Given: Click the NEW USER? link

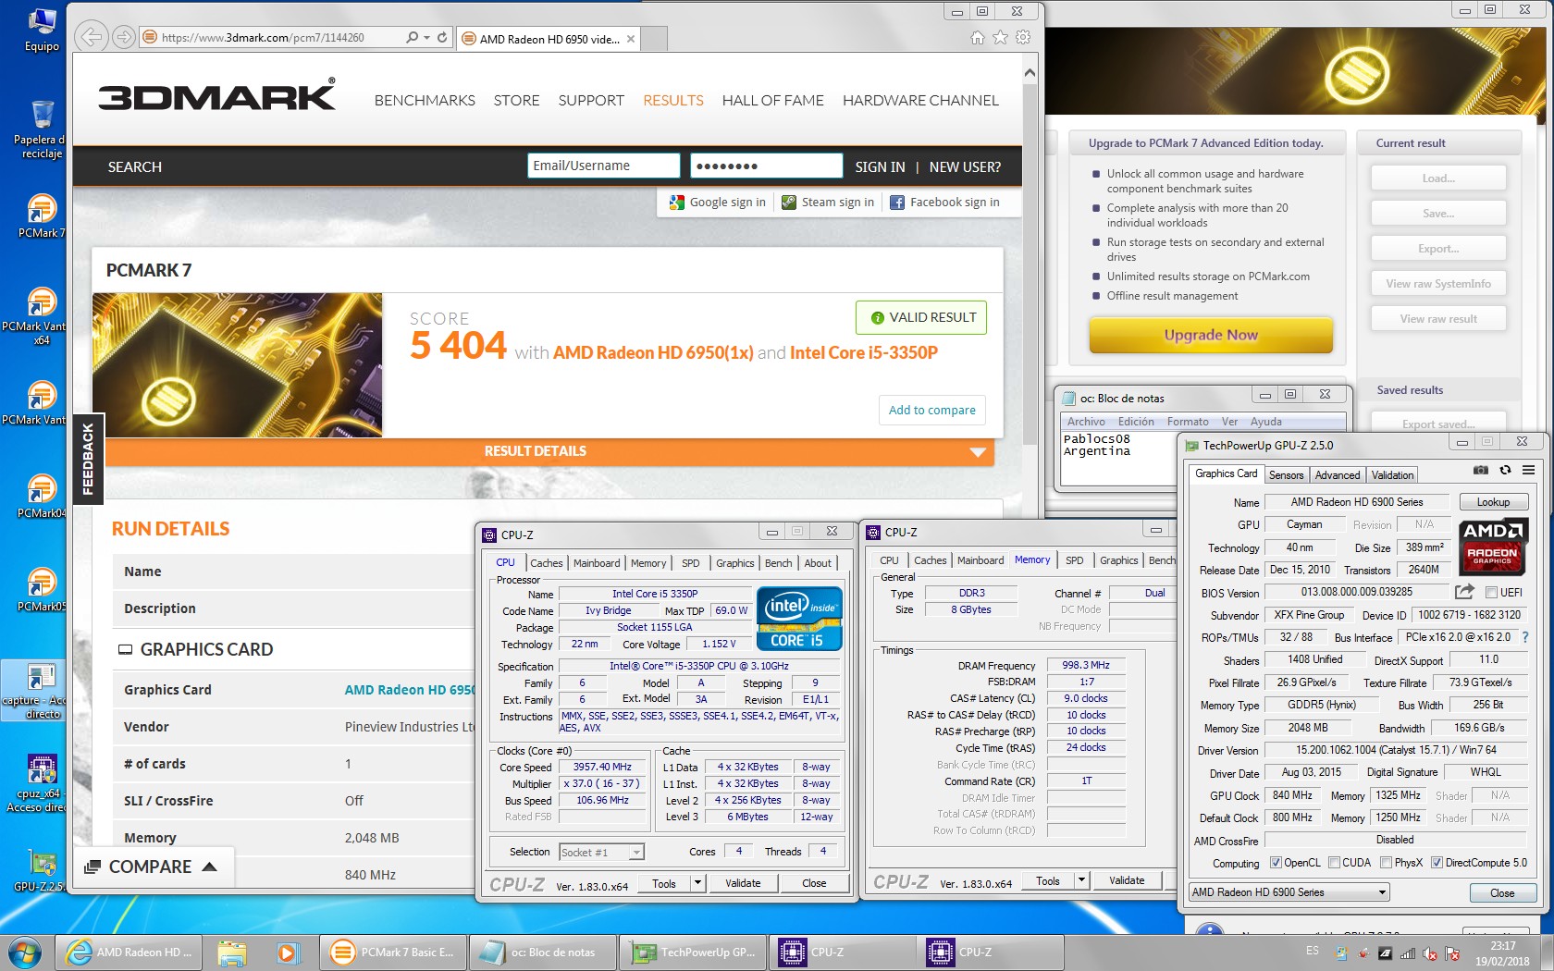Looking at the screenshot, I should pyautogui.click(x=965, y=167).
